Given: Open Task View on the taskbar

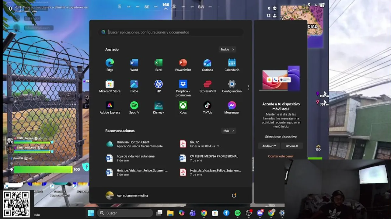Looking at the screenshot, I should (159, 213).
